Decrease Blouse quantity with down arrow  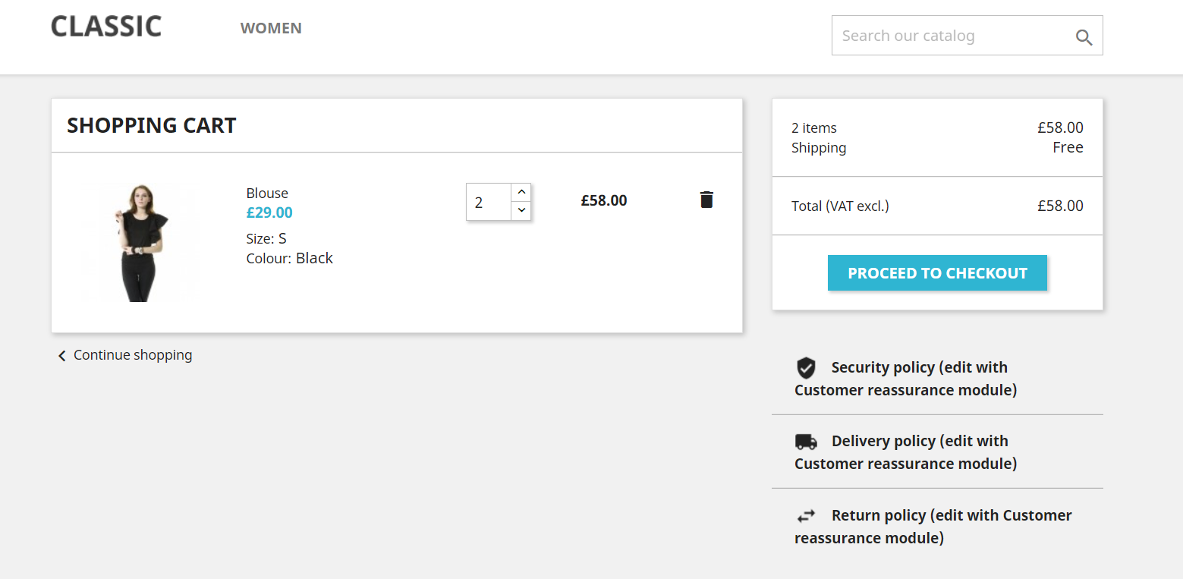point(521,210)
